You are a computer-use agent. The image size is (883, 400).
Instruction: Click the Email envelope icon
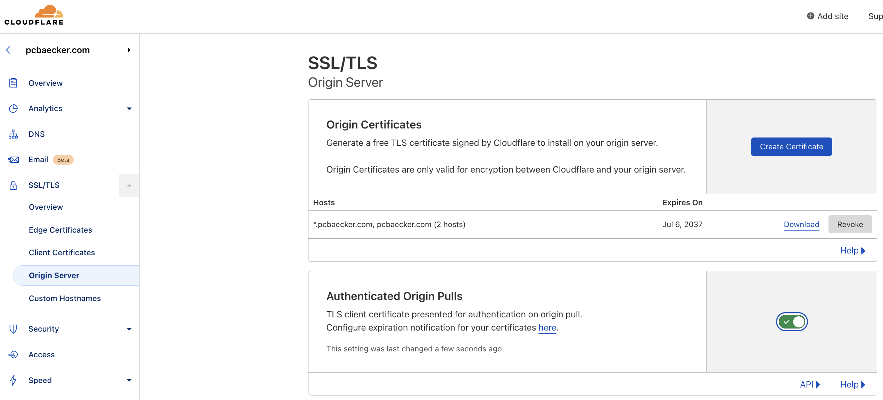(13, 159)
